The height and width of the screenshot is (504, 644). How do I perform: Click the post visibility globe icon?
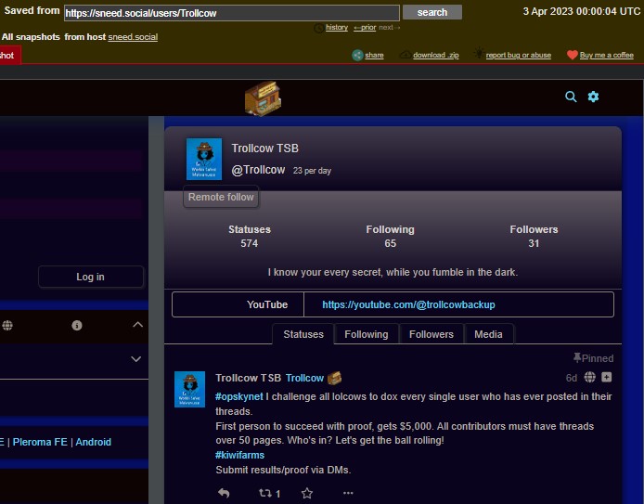pos(590,377)
